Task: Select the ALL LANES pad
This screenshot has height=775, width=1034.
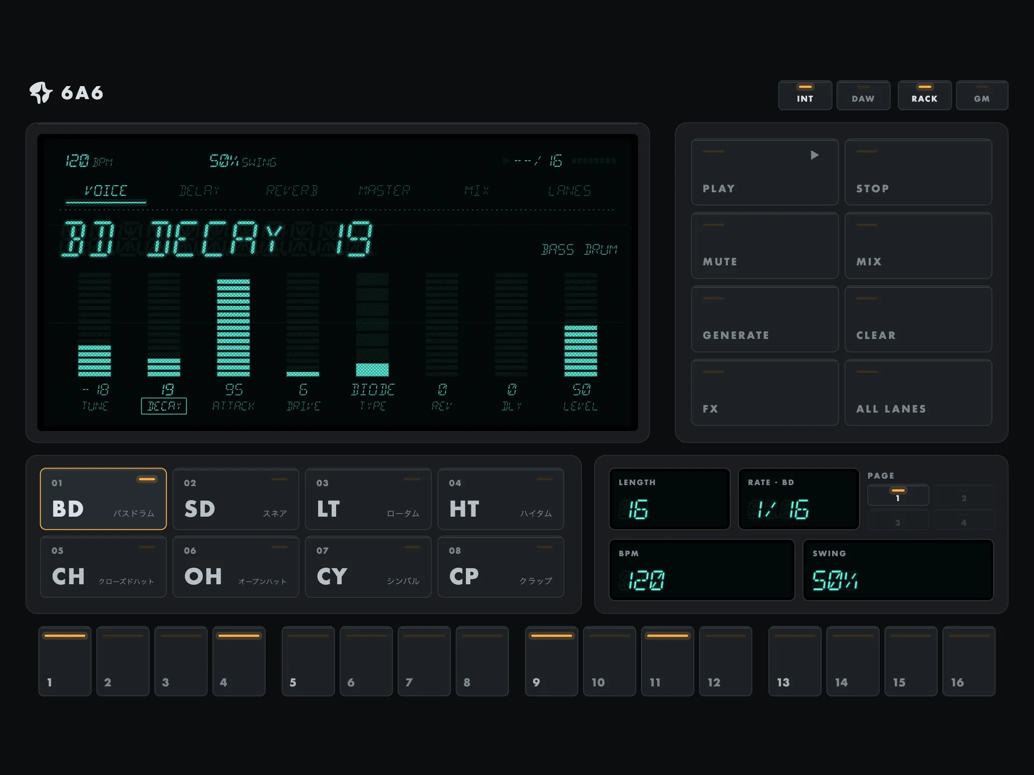Action: 918,393
